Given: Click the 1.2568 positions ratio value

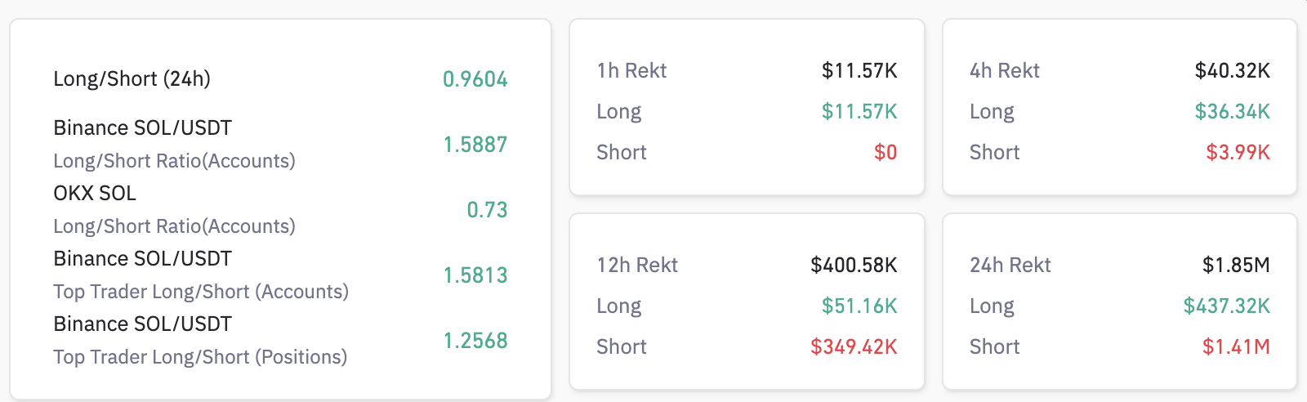Looking at the screenshot, I should (x=475, y=341).
